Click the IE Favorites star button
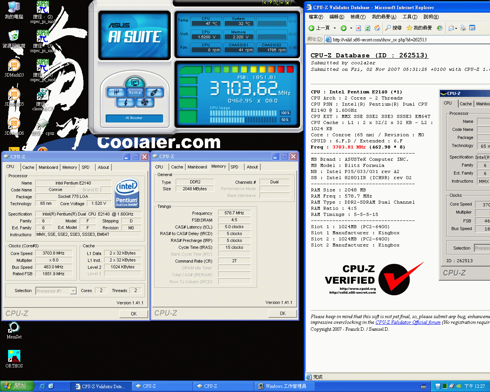This screenshot has width=490, height=392. [x=419, y=28]
